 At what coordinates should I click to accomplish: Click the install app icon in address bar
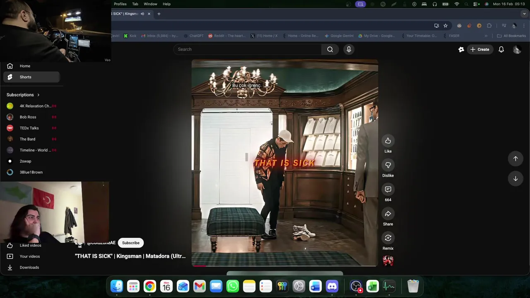pos(436,26)
